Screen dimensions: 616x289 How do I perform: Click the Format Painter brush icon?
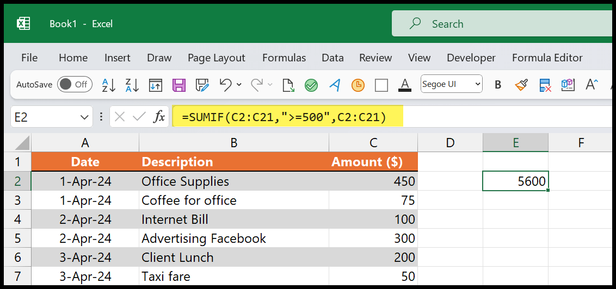coord(521,84)
